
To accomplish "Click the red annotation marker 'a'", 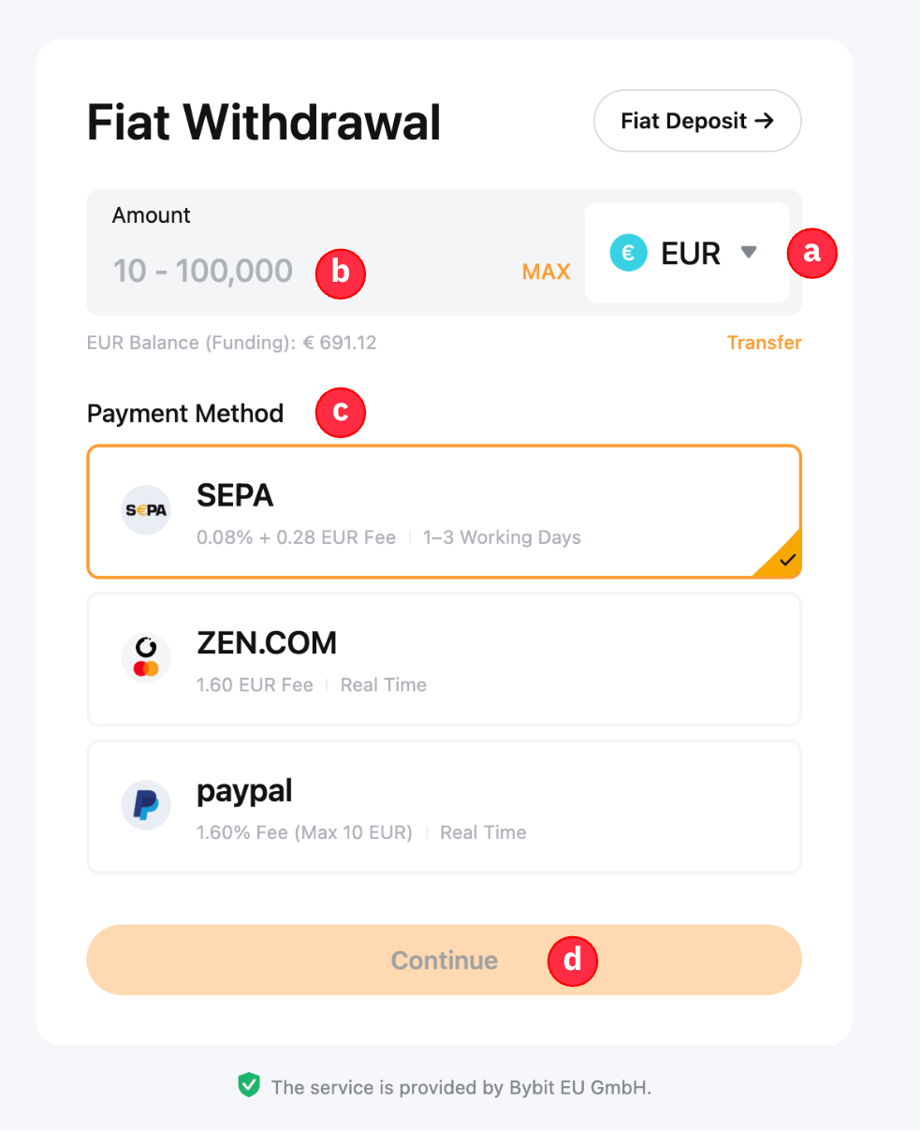I will coord(811,252).
